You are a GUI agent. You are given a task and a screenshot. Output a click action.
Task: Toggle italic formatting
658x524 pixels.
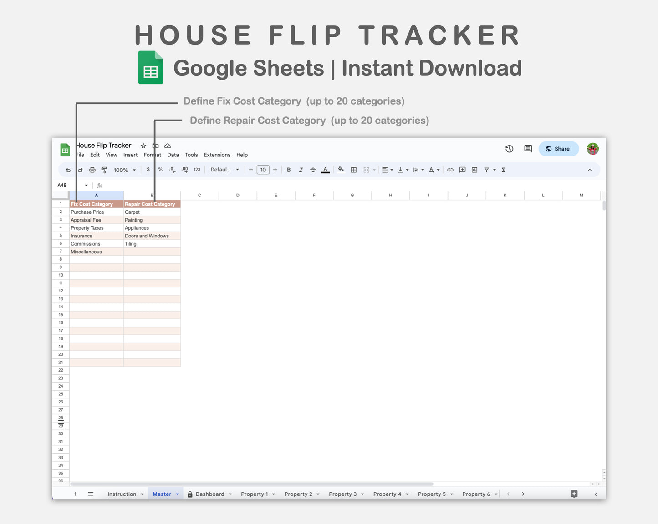click(301, 170)
